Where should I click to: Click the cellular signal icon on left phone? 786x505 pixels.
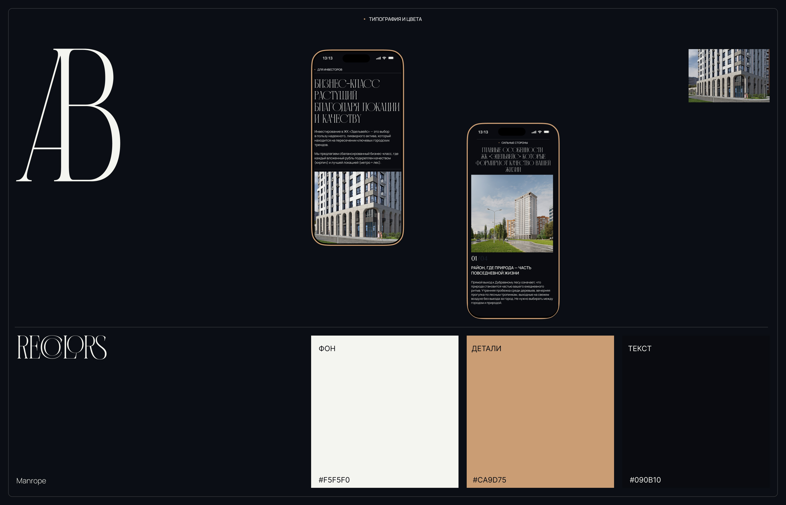[378, 58]
